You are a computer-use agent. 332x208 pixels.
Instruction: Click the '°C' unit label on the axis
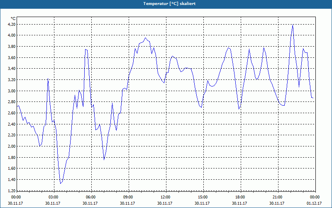(x=13, y=19)
